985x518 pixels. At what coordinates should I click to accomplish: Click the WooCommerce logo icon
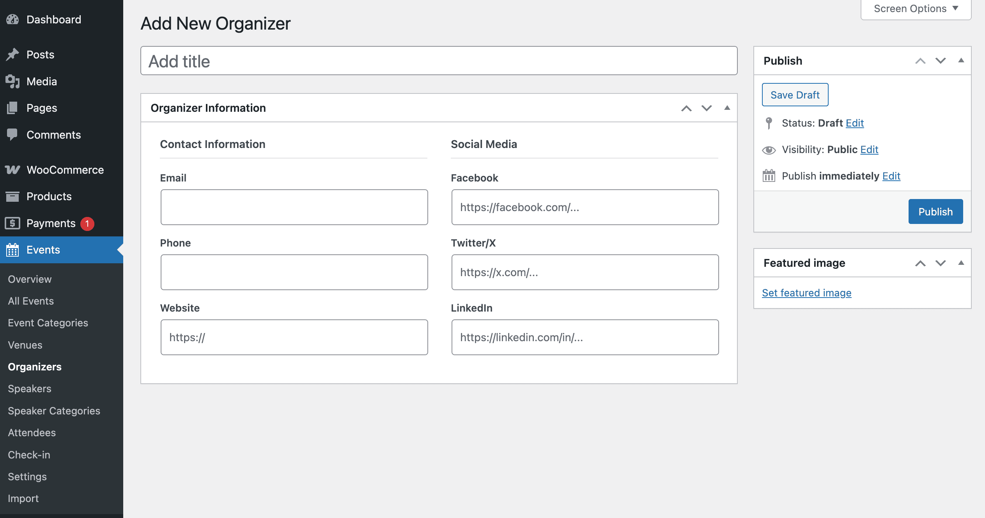12,170
